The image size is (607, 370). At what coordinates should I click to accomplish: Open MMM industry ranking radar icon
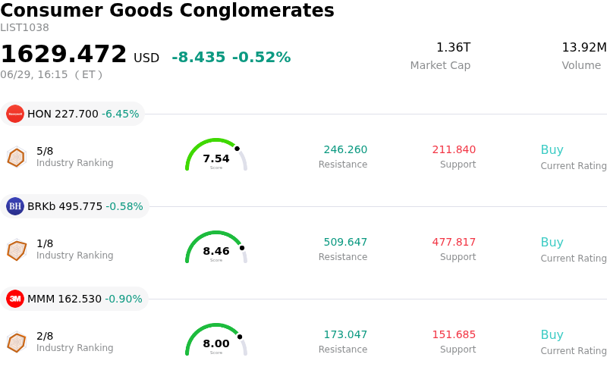tap(17, 342)
